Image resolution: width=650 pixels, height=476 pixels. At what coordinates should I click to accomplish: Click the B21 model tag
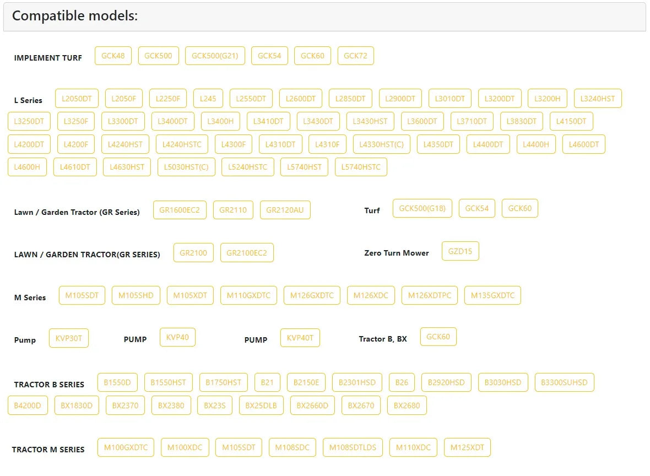point(267,382)
